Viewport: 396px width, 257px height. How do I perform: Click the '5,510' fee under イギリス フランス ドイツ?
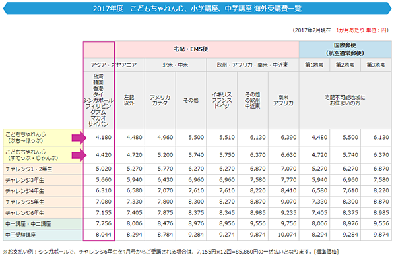[227, 138]
